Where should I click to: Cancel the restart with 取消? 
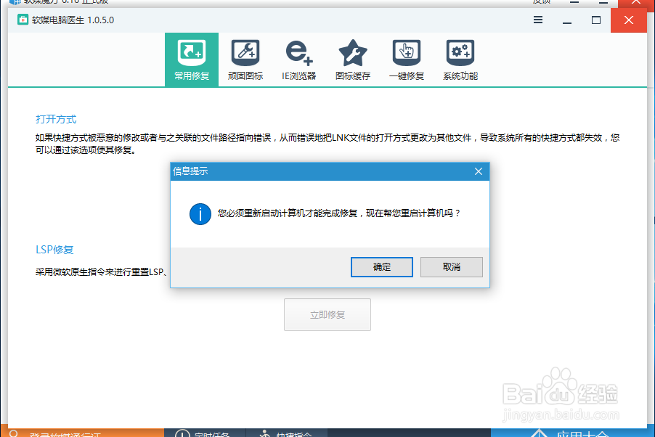click(x=451, y=266)
